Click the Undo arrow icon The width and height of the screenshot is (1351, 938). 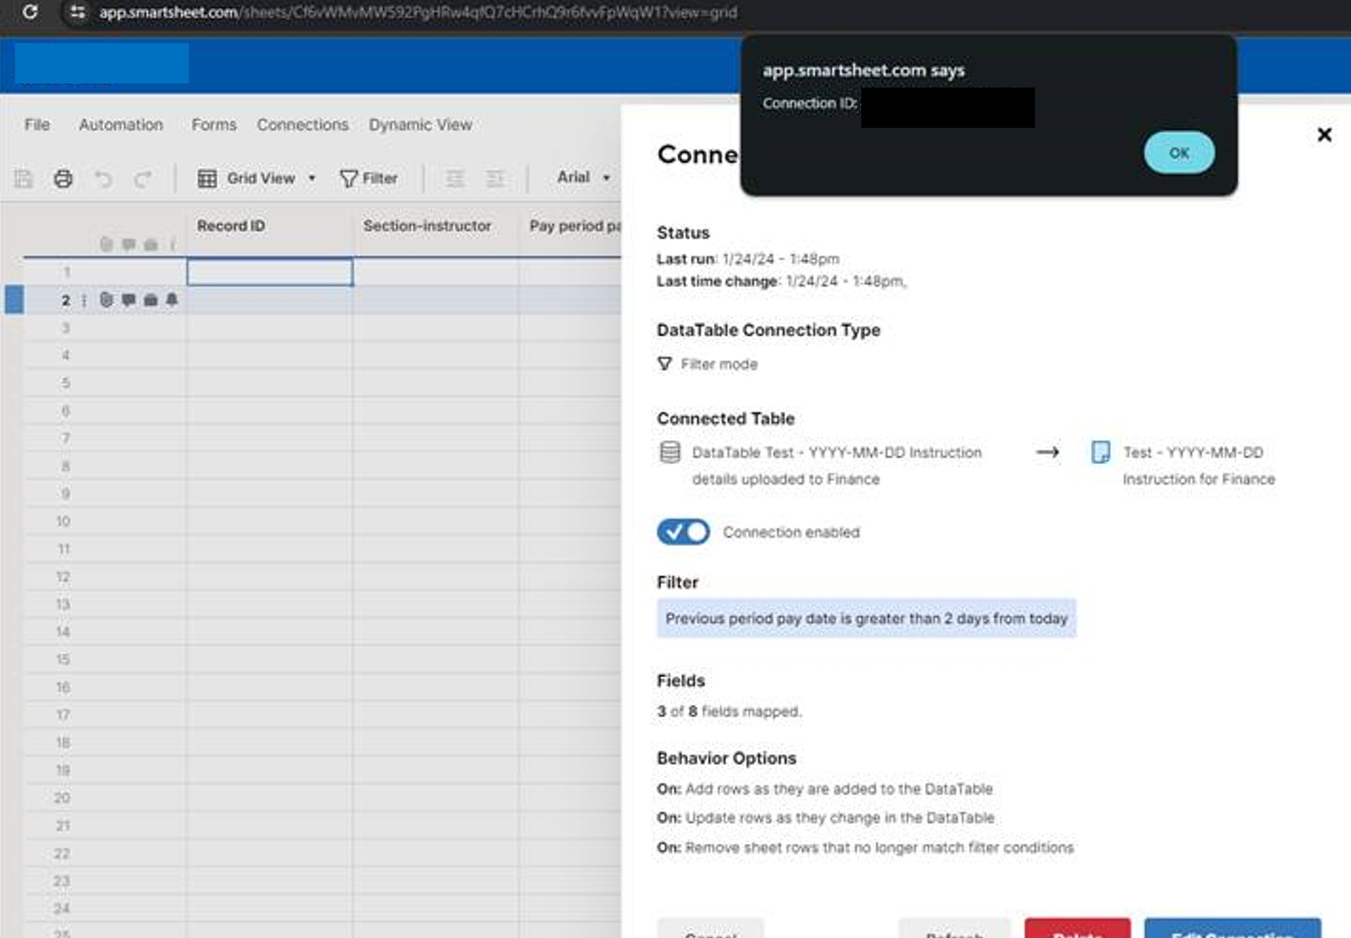103,179
